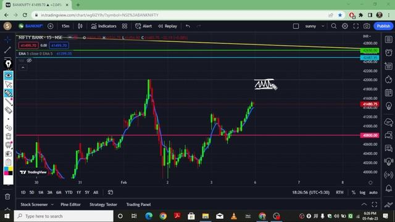Pick the pencil tool in annotation toolbar
This screenshot has height=222, width=395.
pyautogui.click(x=8, y=102)
